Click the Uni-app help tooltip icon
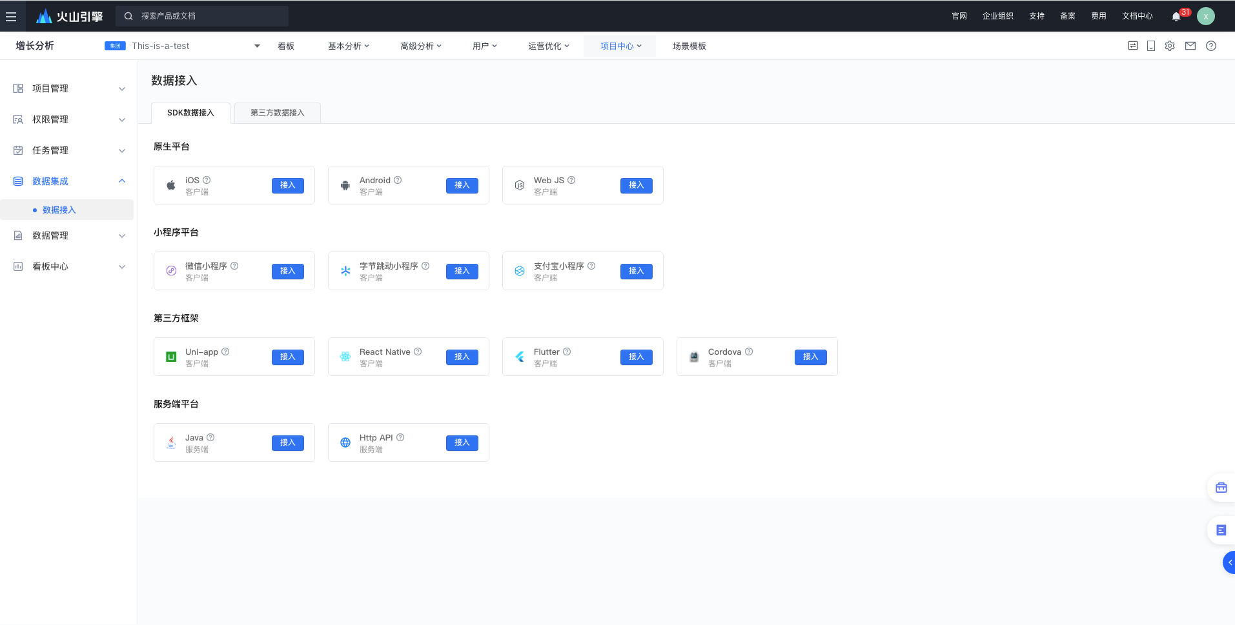 tap(225, 352)
